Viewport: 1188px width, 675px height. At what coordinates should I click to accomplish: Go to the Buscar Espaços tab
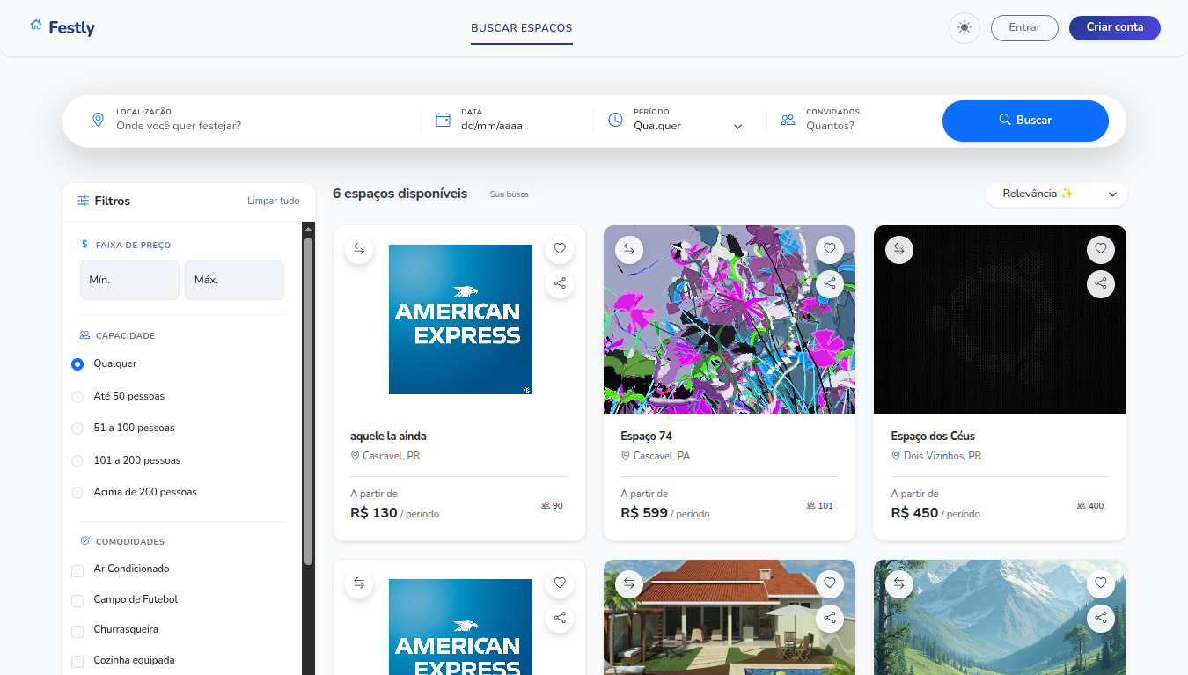pyautogui.click(x=522, y=28)
